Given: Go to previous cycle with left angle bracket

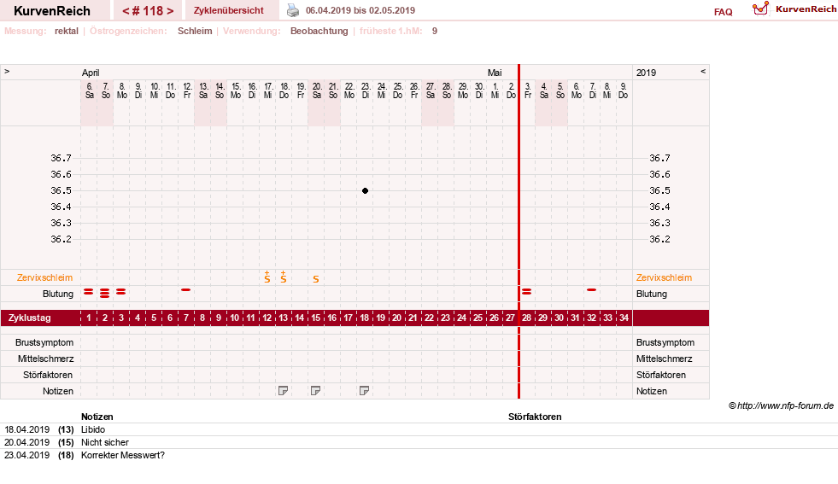Looking at the screenshot, I should pos(126,11).
